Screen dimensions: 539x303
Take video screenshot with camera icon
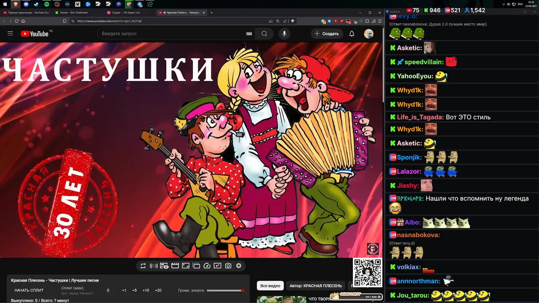coord(228,266)
